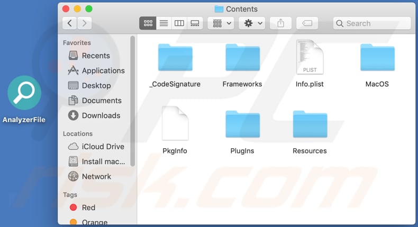This screenshot has height=227, width=418.
Task: Select the Resources folder icon
Action: click(x=310, y=124)
